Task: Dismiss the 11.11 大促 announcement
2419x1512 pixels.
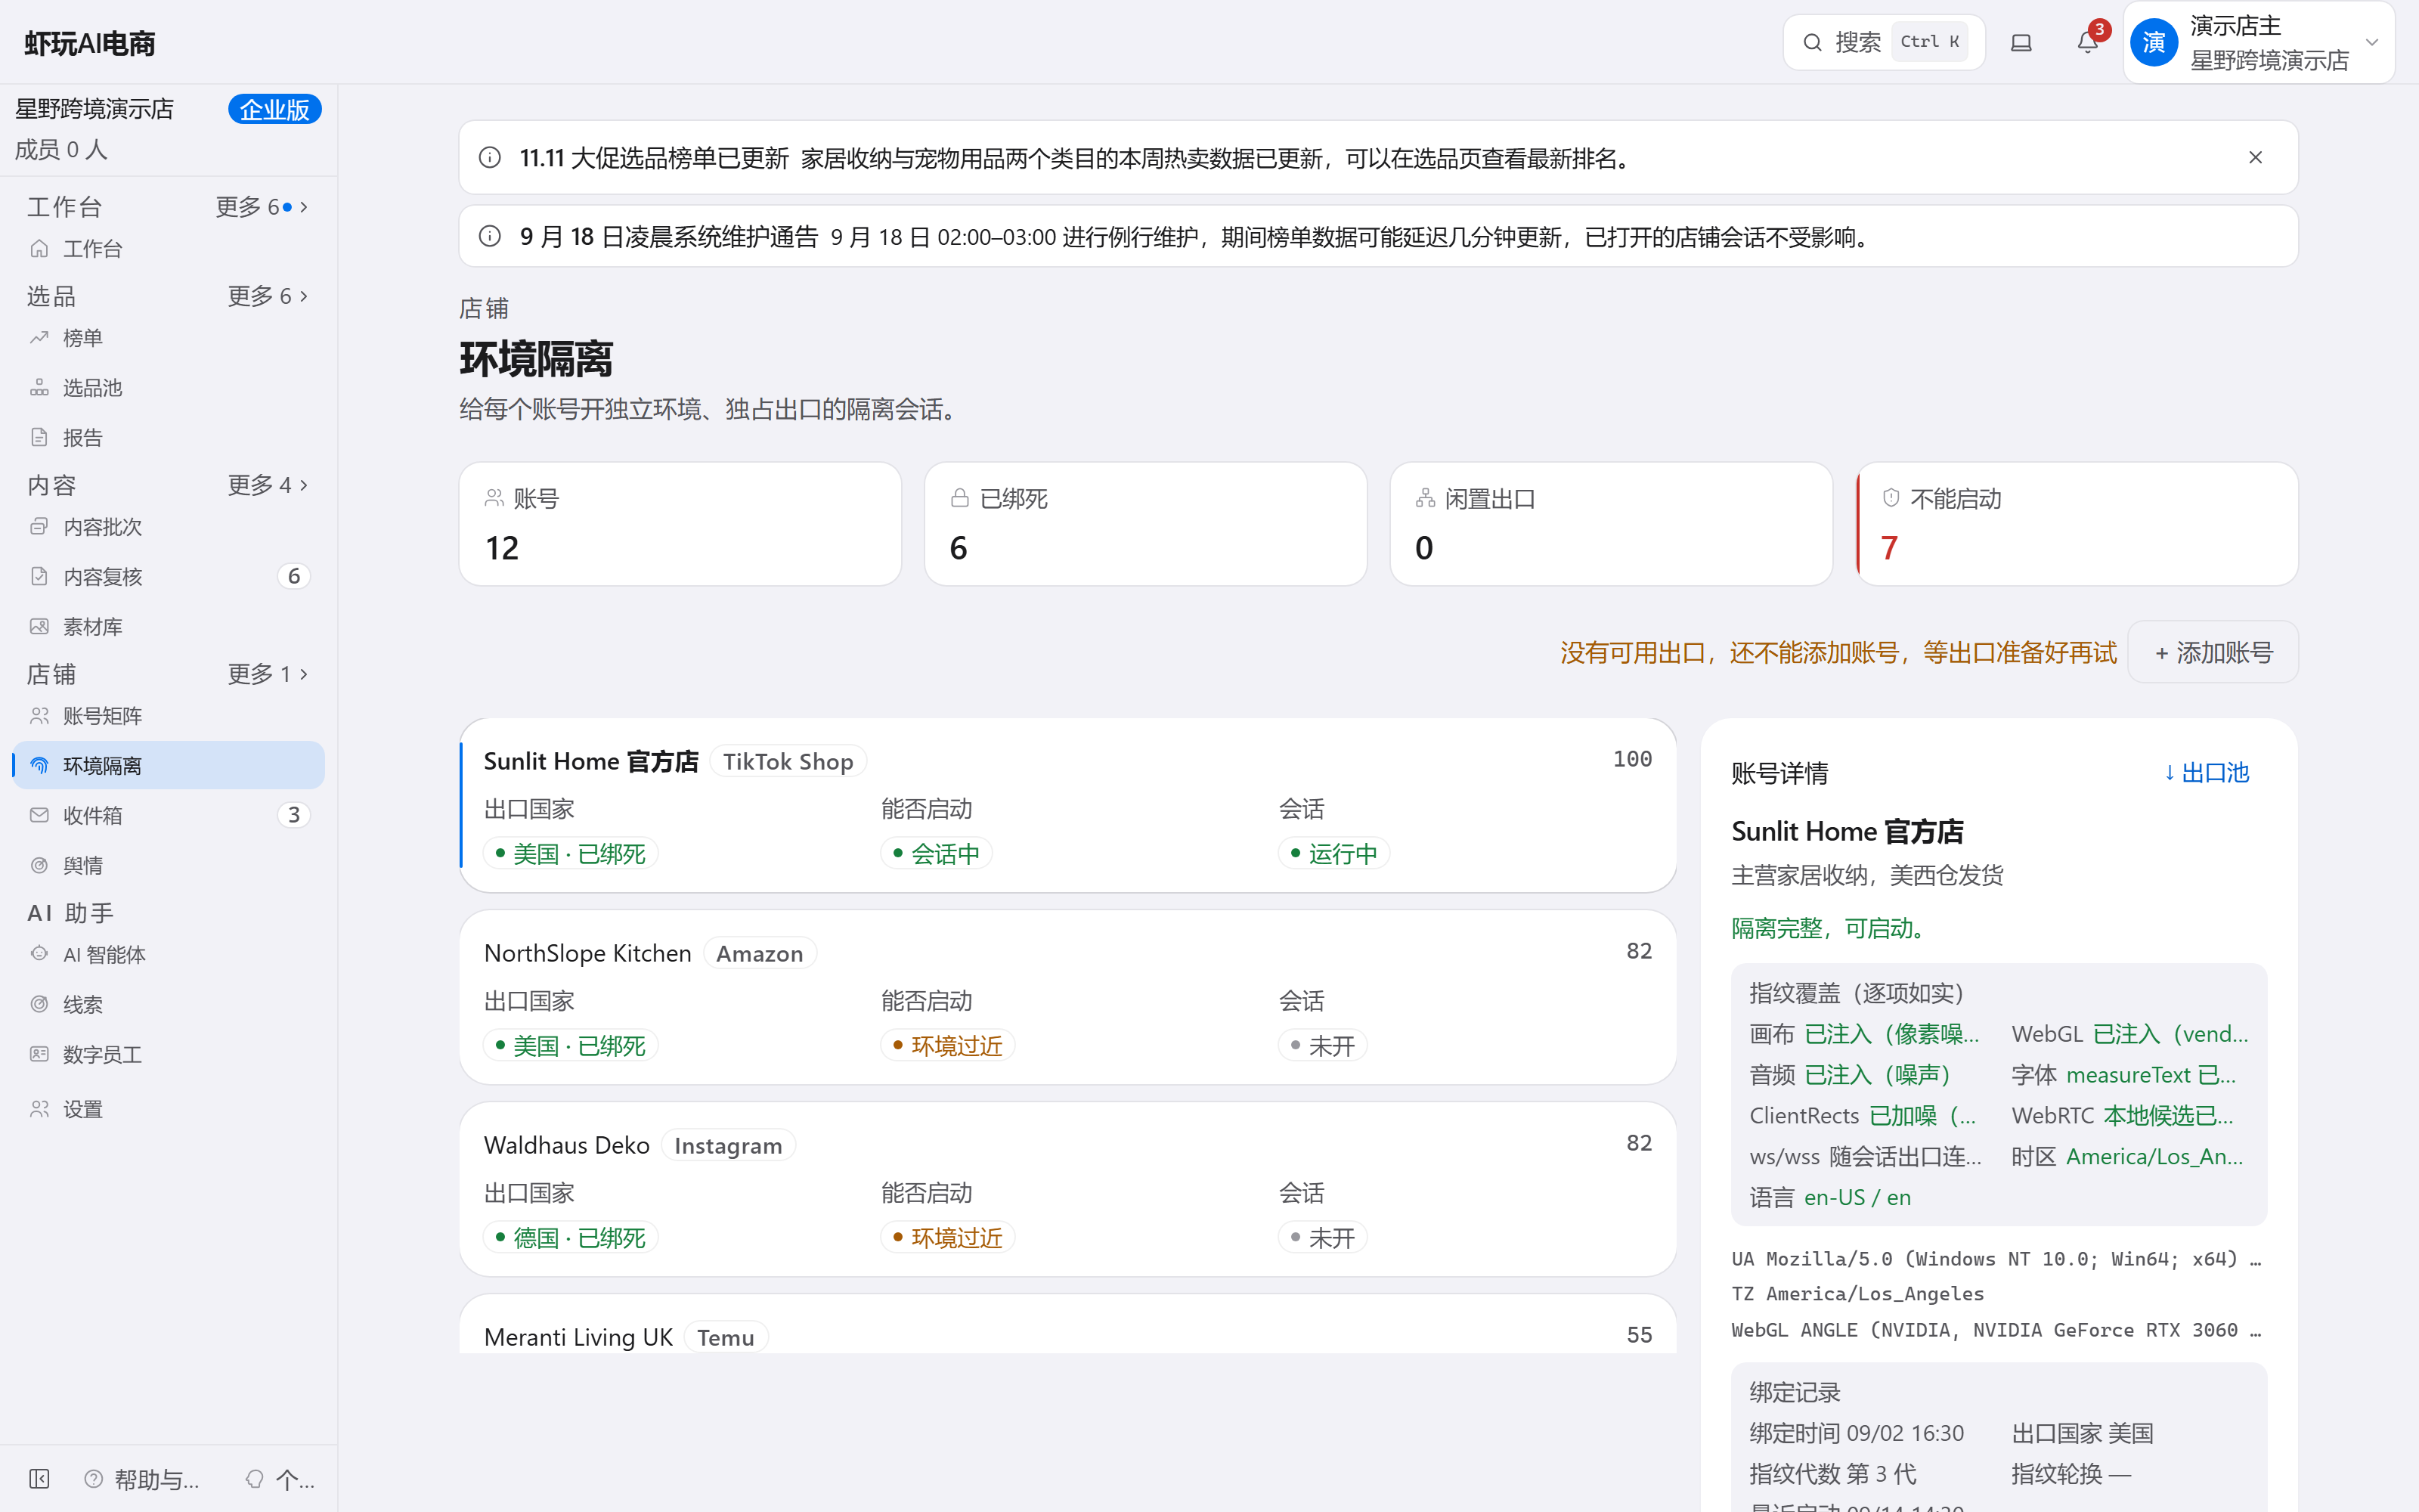Action: tap(2255, 158)
